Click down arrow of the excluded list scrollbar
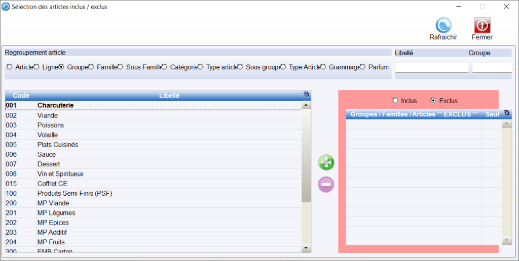 coord(507,241)
